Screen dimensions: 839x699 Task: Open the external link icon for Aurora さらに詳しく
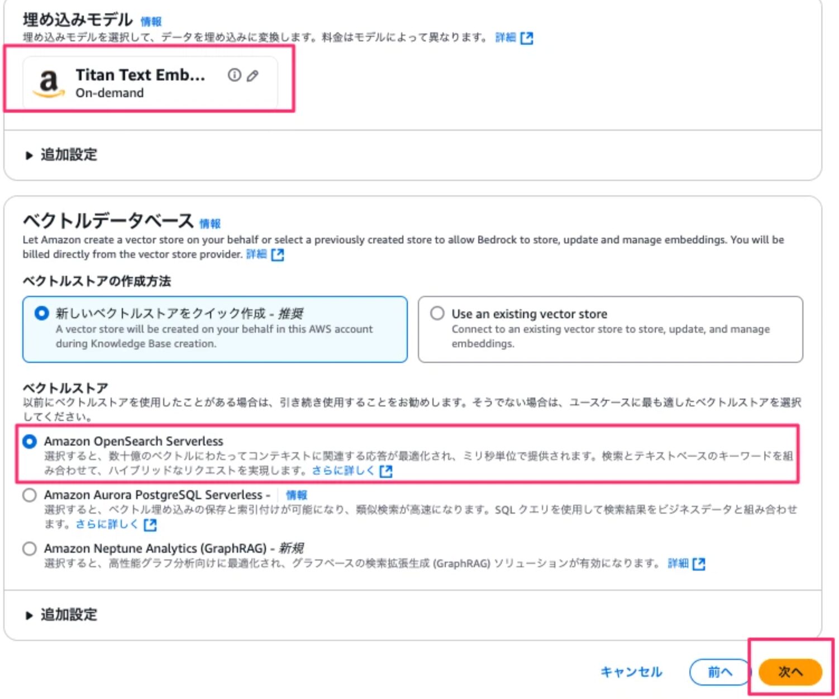click(x=150, y=525)
